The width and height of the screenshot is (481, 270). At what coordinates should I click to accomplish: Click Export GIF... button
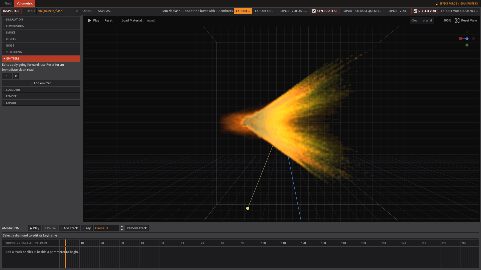tap(265, 11)
